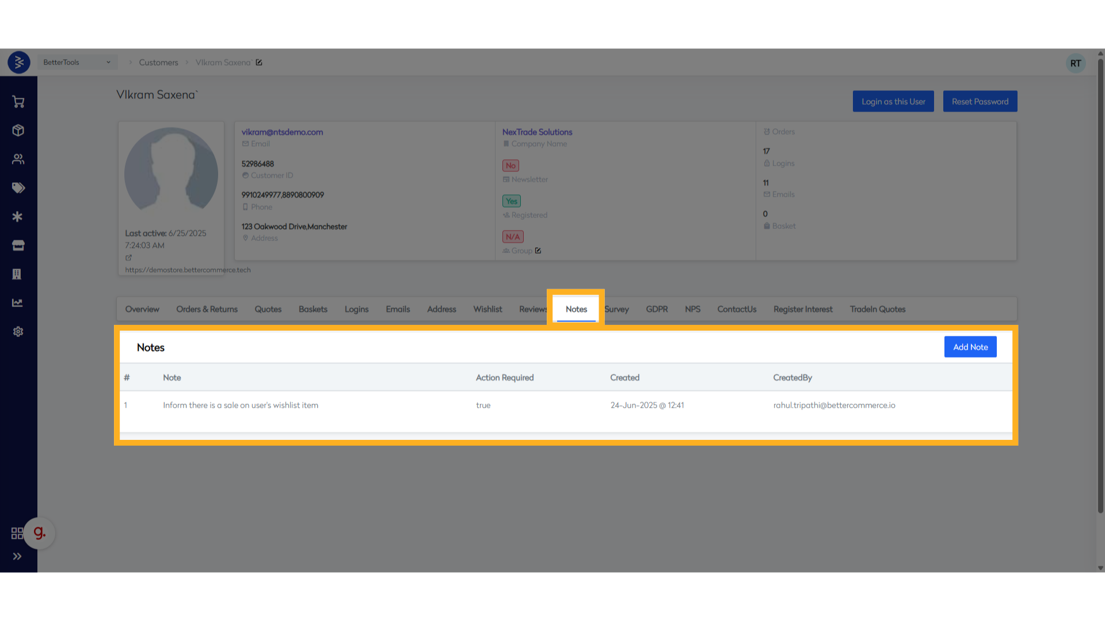The height and width of the screenshot is (621, 1105).
Task: Open the store sidebar icon
Action: coord(18,246)
